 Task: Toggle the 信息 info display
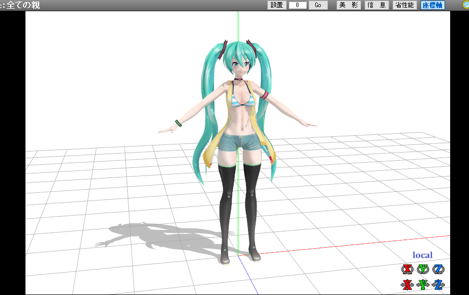[376, 5]
